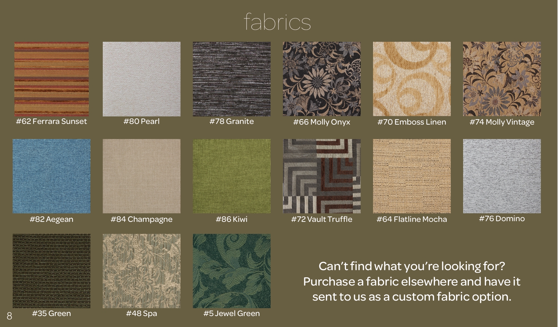Click the '#5 Jewel Green' caption
This screenshot has width=558, height=327.
pyautogui.click(x=232, y=313)
